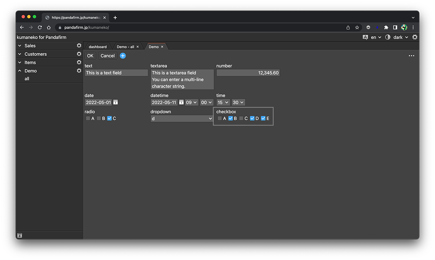Open the top-right app settings gear
This screenshot has width=435, height=260.
point(415,37)
